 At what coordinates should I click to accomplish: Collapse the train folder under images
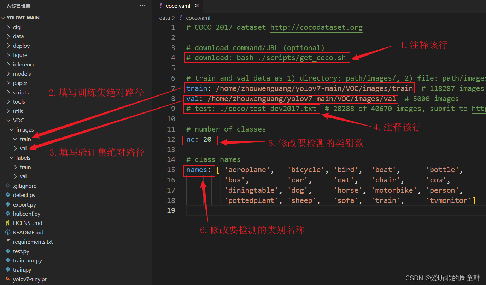15,139
